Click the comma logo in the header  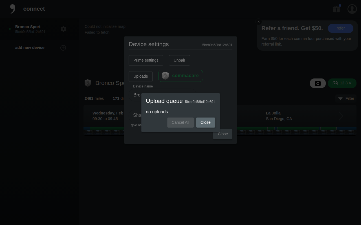[x=13, y=9]
